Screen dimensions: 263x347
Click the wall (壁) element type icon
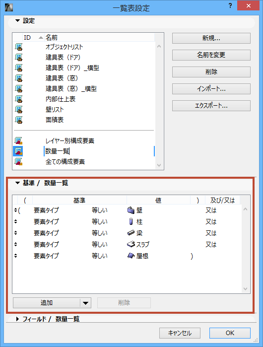coord(131,210)
